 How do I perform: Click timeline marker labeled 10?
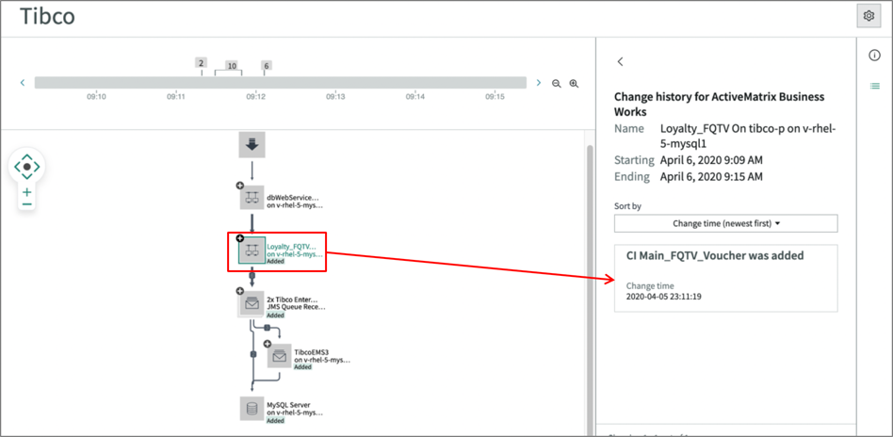[x=232, y=66]
